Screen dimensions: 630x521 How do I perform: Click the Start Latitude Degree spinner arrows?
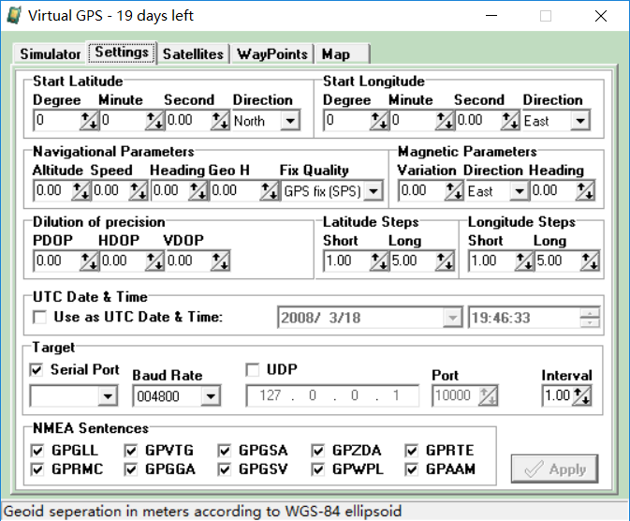tap(89, 120)
